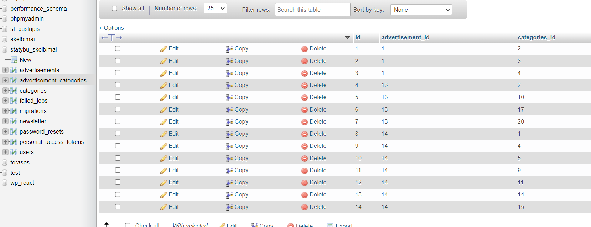Expand the personal_access_tokens tree node
Image resolution: width=591 pixels, height=227 pixels.
tap(5, 142)
